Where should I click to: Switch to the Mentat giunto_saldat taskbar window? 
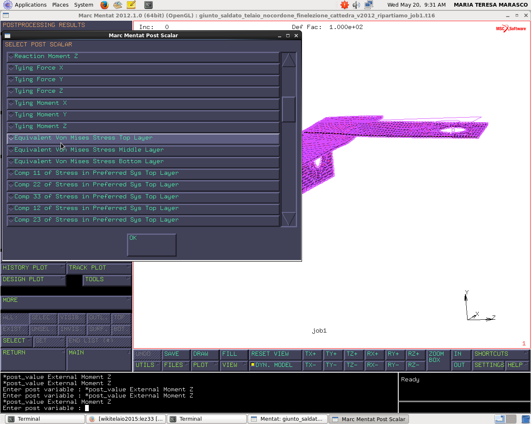coord(287,419)
